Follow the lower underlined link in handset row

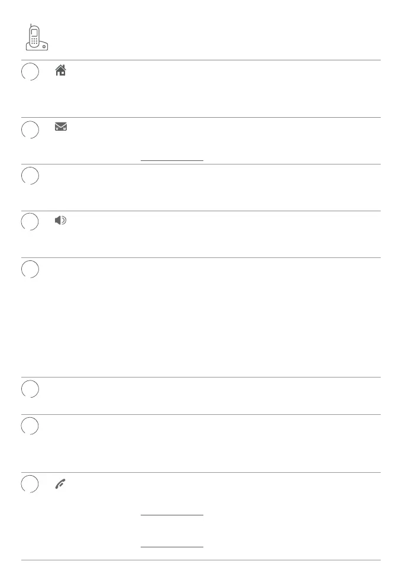click(x=172, y=545)
